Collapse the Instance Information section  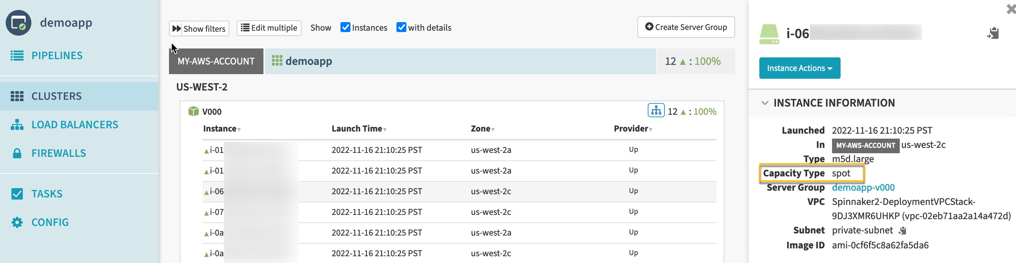click(765, 103)
